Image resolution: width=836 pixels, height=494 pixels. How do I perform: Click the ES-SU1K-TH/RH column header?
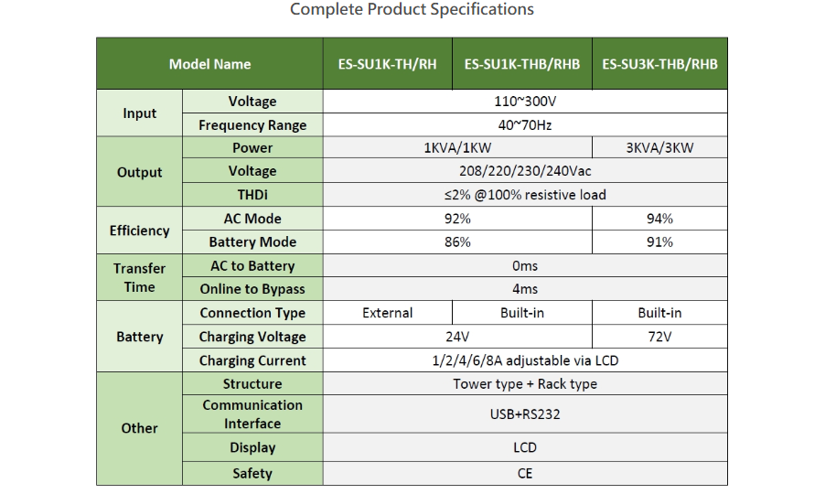[x=387, y=64]
